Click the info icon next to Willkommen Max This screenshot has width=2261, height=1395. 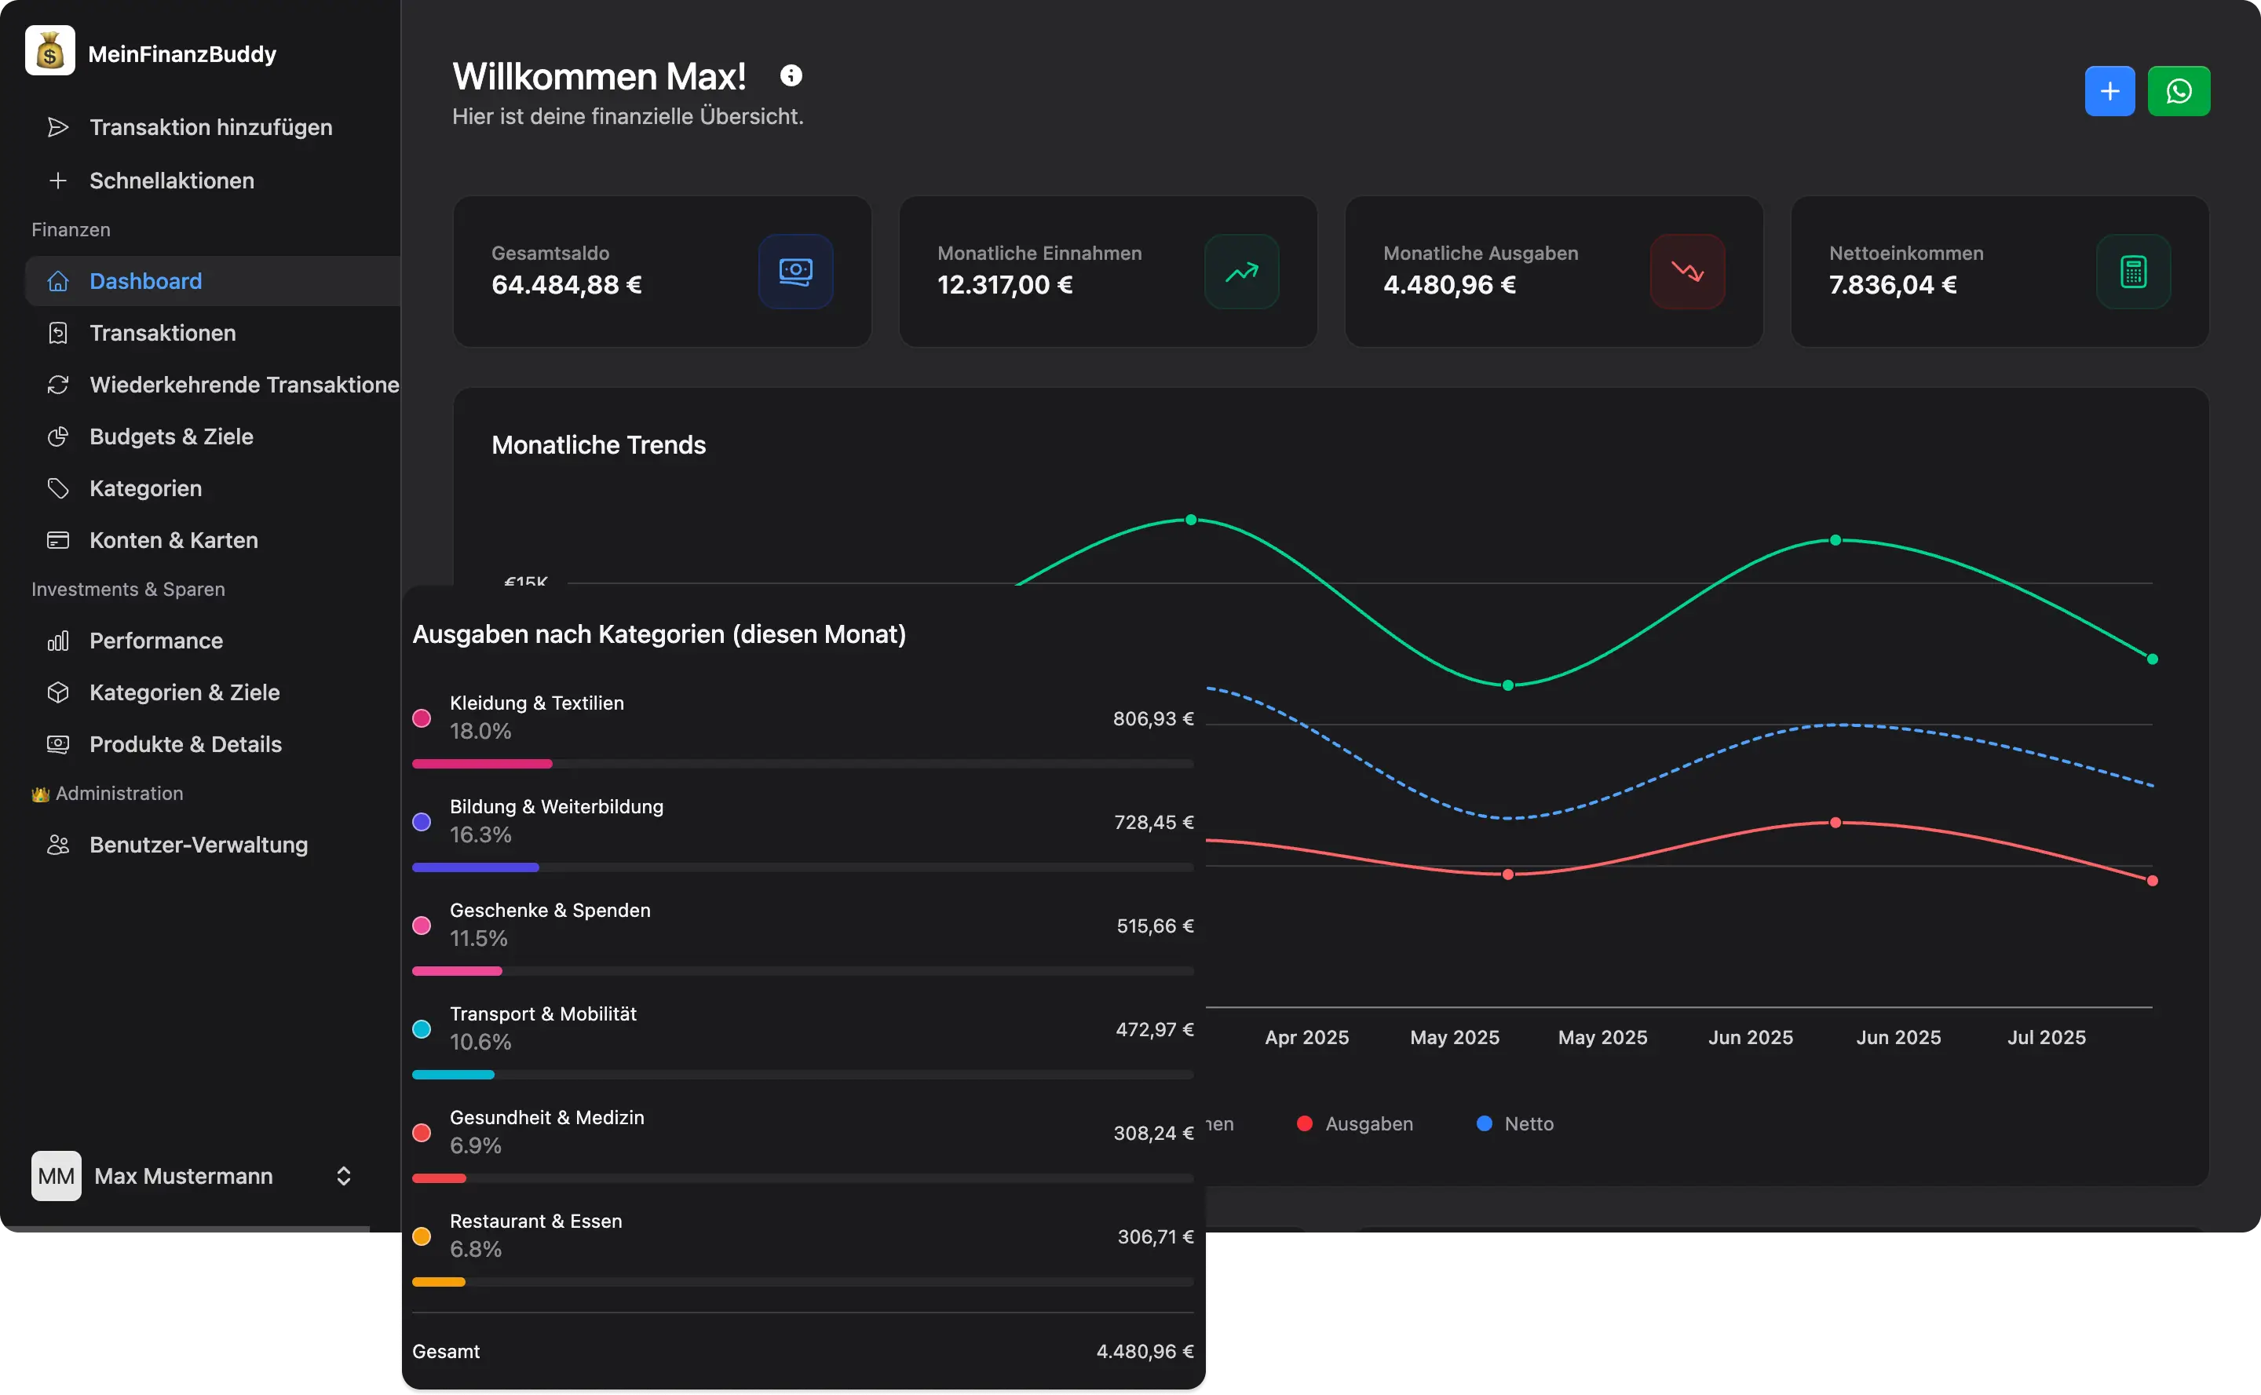coord(791,75)
